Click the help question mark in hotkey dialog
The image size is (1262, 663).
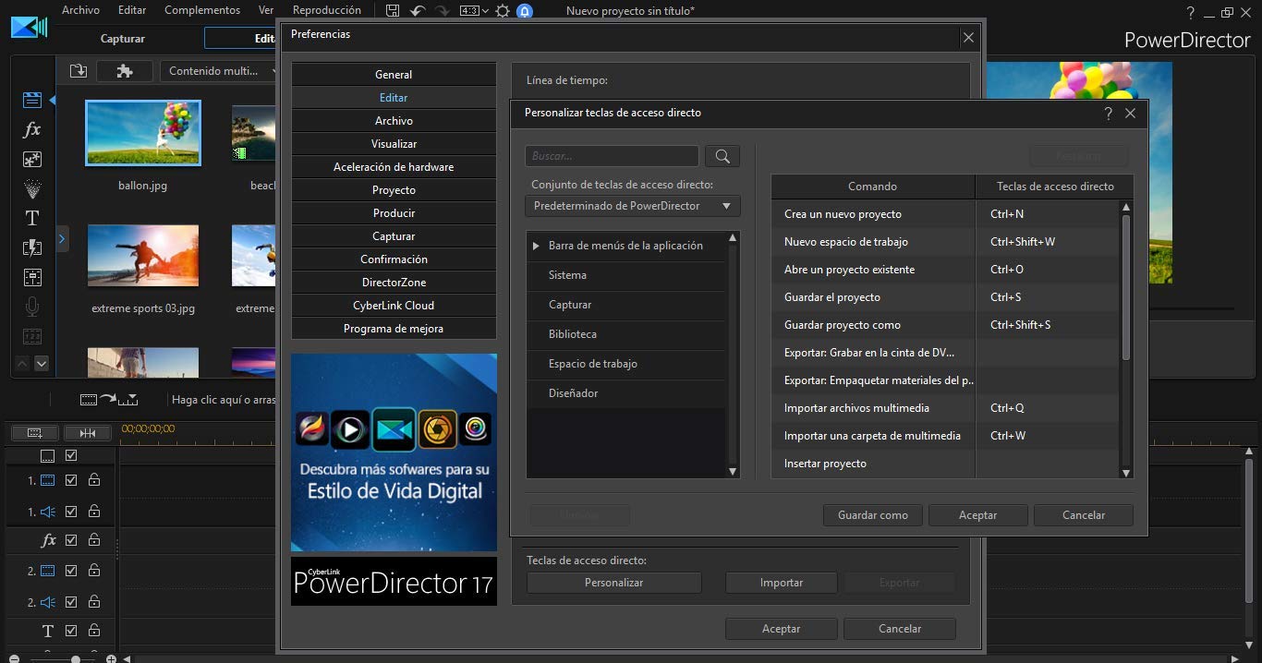click(1109, 114)
